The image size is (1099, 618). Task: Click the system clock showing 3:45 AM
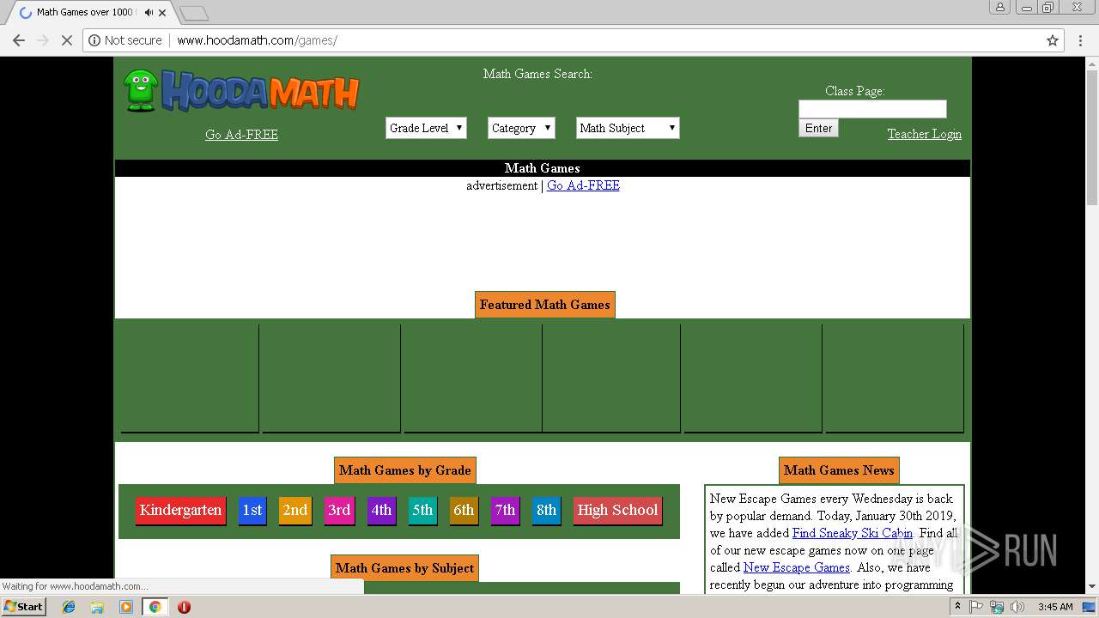tap(1055, 607)
